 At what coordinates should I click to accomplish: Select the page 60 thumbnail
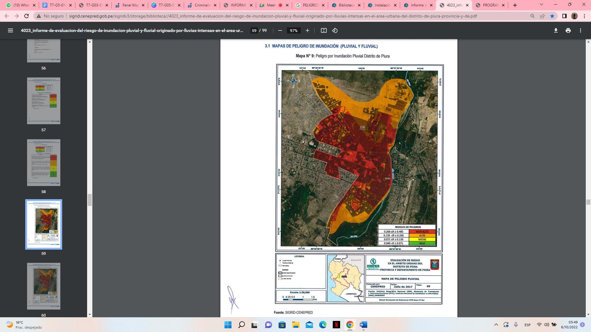tap(43, 286)
